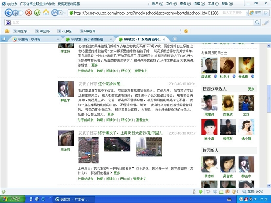Open the 淘宝网... bookmark
271x203 pixels.
point(44,31)
